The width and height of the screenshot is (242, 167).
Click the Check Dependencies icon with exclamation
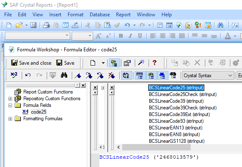point(198,25)
